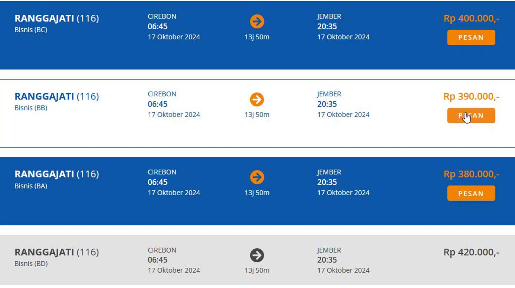Click the Rp 380.000,- price label
The height and width of the screenshot is (288, 515).
[x=471, y=174]
